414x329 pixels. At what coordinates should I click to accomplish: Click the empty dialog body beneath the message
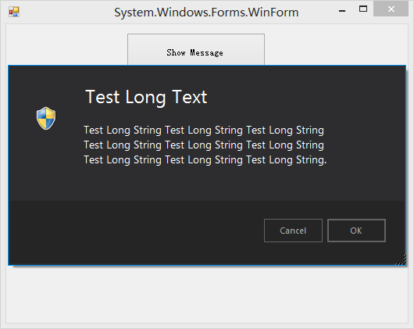point(205,183)
